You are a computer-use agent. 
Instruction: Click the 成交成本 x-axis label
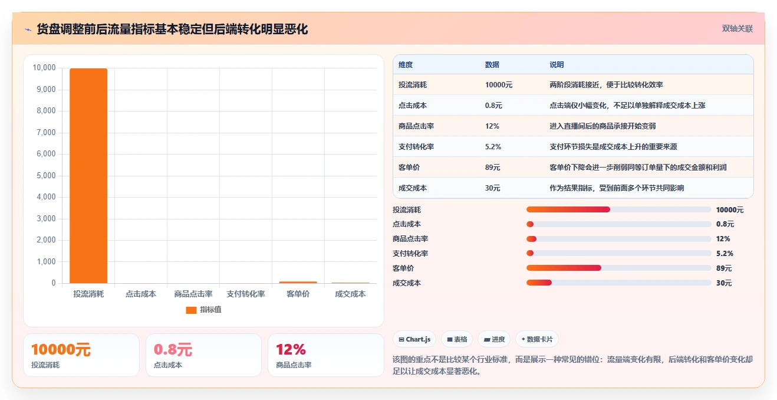[350, 294]
